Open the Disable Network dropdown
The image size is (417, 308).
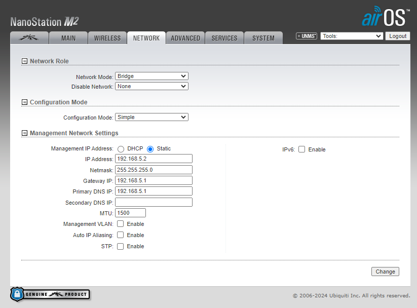click(151, 86)
